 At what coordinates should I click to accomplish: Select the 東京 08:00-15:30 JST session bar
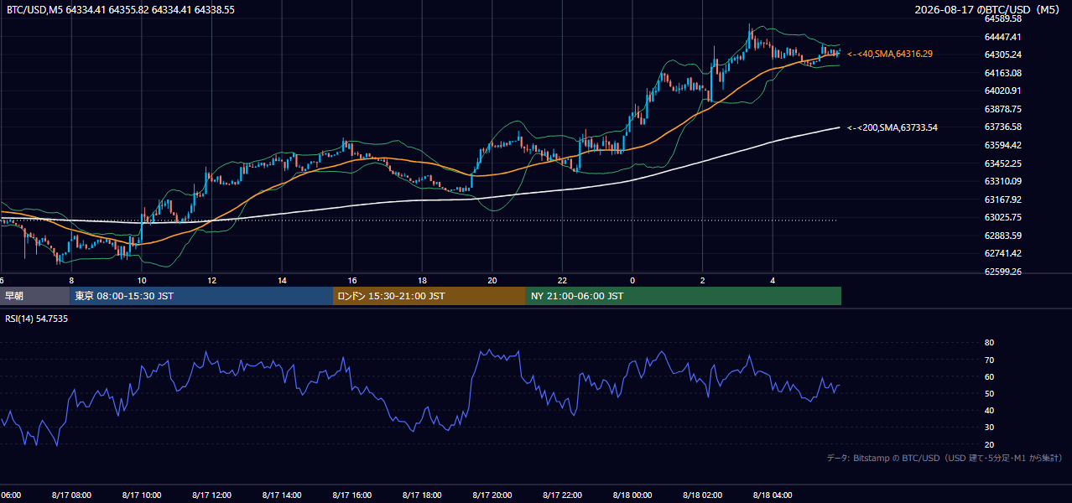[201, 296]
